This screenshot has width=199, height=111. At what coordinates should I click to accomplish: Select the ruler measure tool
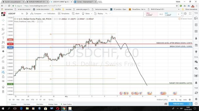(3, 57)
